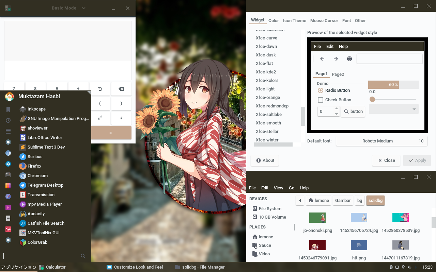
Task: Select the office document category icon
Action: pyautogui.click(x=8, y=218)
